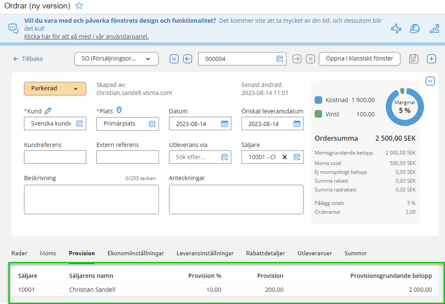Save the order with the disk icon
The image size is (445, 304).
413,59
